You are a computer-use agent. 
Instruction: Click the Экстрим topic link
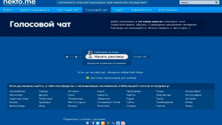(x=190, y=99)
